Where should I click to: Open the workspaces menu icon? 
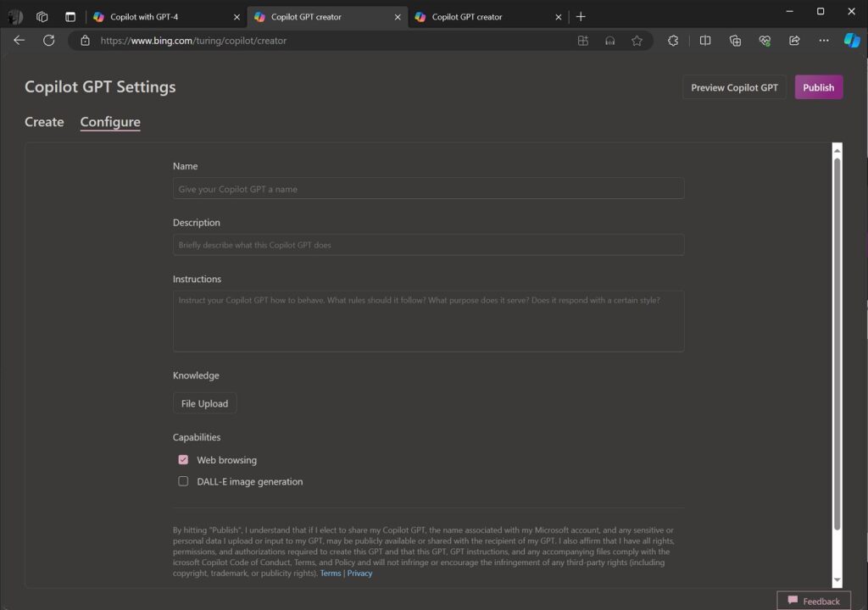pos(42,16)
